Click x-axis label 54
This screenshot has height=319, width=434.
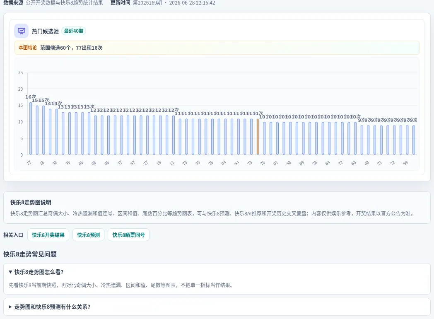click(236, 163)
